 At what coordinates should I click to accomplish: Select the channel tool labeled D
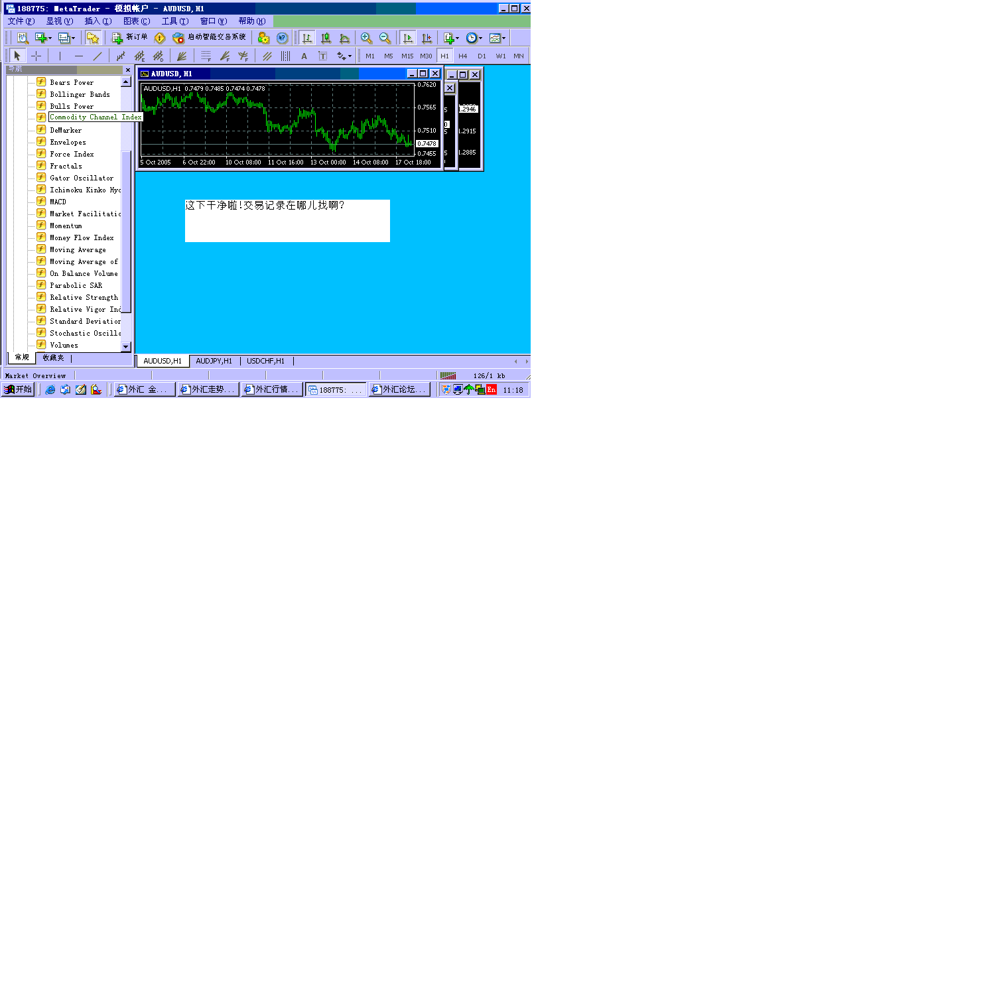pos(158,56)
